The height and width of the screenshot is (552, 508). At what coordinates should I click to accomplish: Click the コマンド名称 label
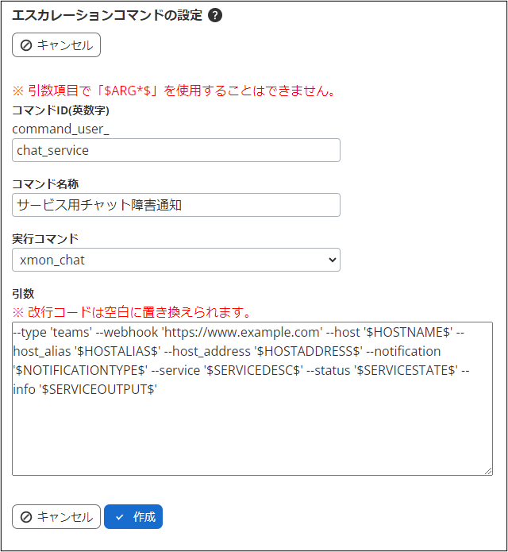point(45,183)
